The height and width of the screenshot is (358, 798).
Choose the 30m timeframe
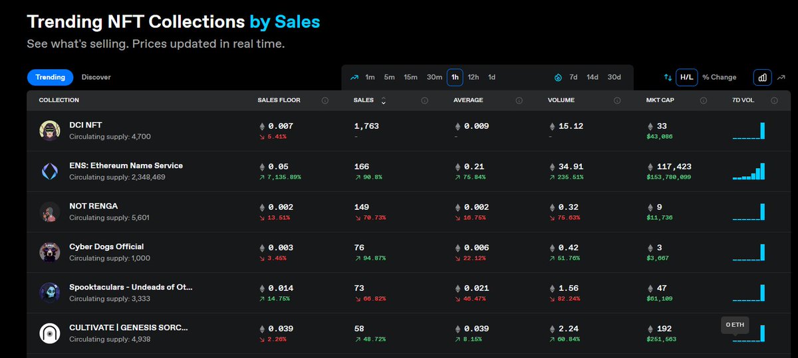[434, 77]
